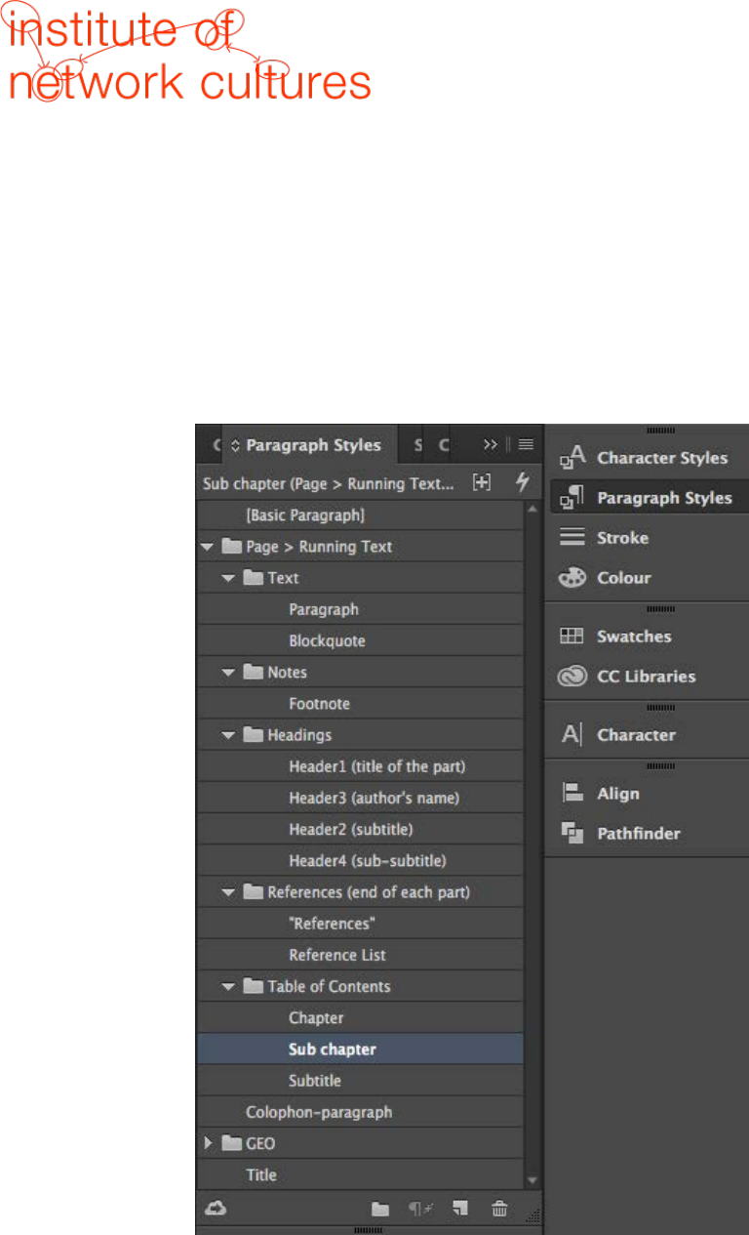Screen dimensions: 749x1235
Task: Click the style list scroll down arrow
Action: click(532, 1179)
